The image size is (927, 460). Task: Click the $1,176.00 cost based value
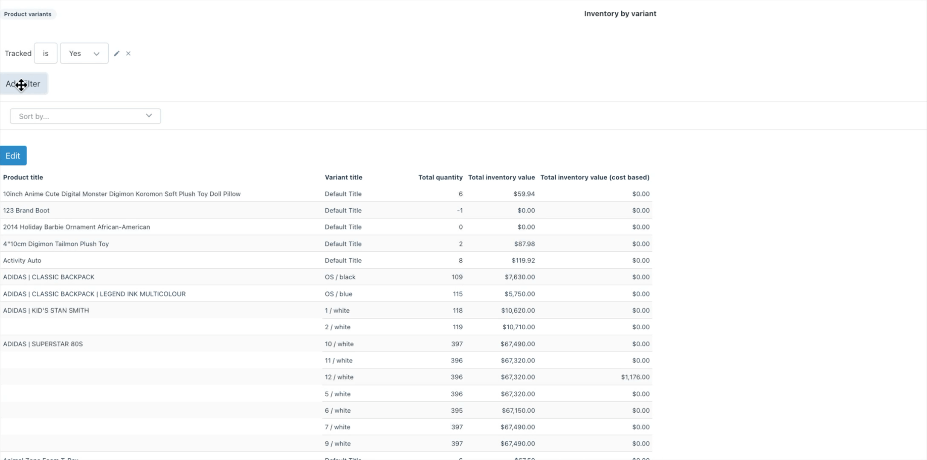[x=635, y=377]
